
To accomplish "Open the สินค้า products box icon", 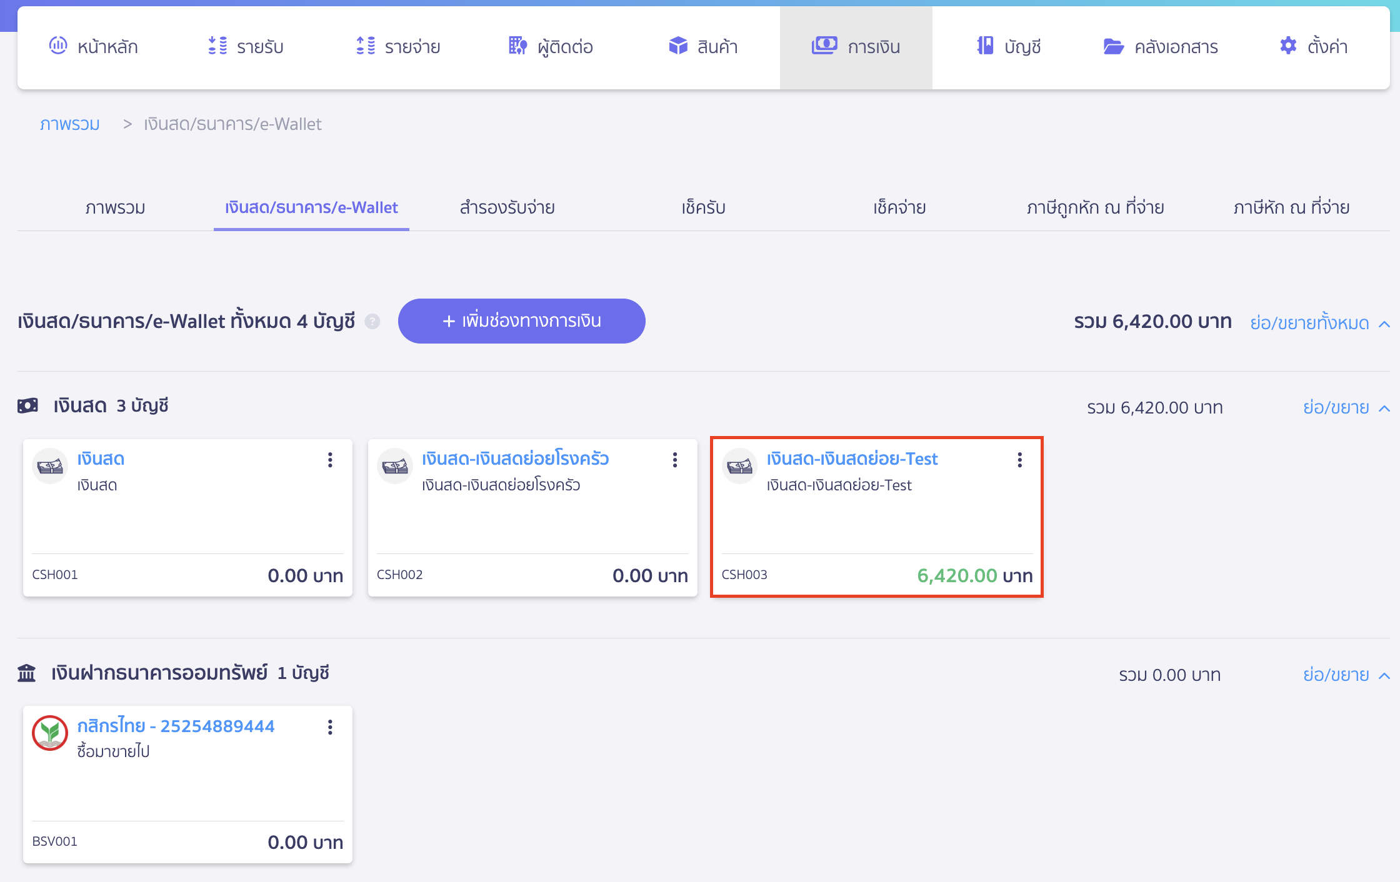I will (x=677, y=46).
